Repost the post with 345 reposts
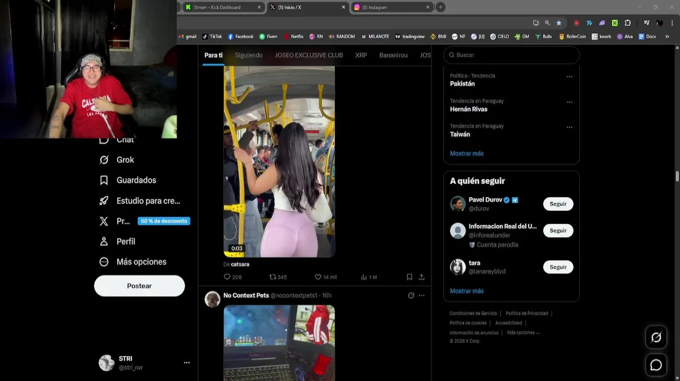 click(x=278, y=277)
